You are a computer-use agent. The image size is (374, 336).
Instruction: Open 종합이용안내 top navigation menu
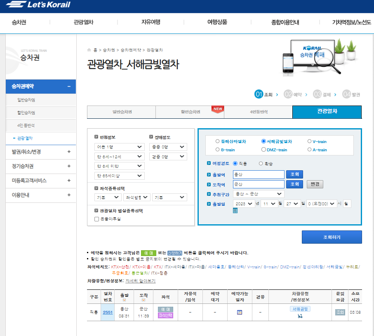[x=285, y=22]
